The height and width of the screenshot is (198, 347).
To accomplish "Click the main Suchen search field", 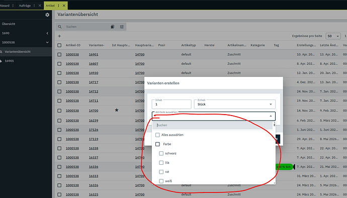I will 86,27.
